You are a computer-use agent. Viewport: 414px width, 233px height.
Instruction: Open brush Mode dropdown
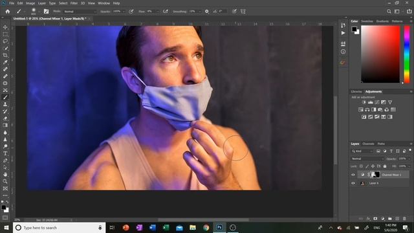tap(80, 12)
